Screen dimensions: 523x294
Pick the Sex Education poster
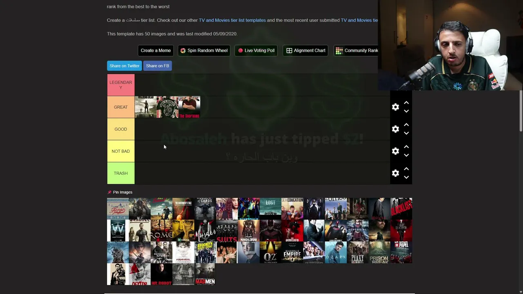coord(292,209)
